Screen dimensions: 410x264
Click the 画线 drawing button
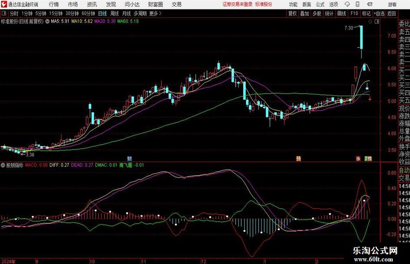click(x=341, y=13)
